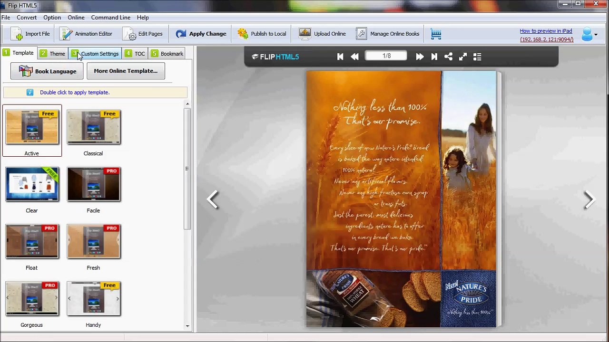Click the Import File toolbar button
Image resolution: width=609 pixels, height=342 pixels.
30,34
